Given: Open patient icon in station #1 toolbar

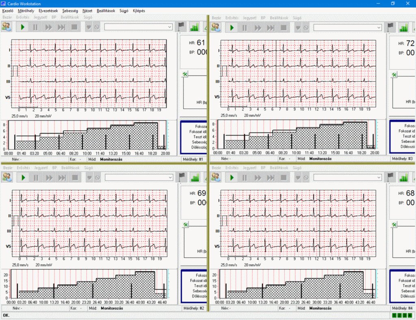Looking at the screenshot, I should [6, 27].
